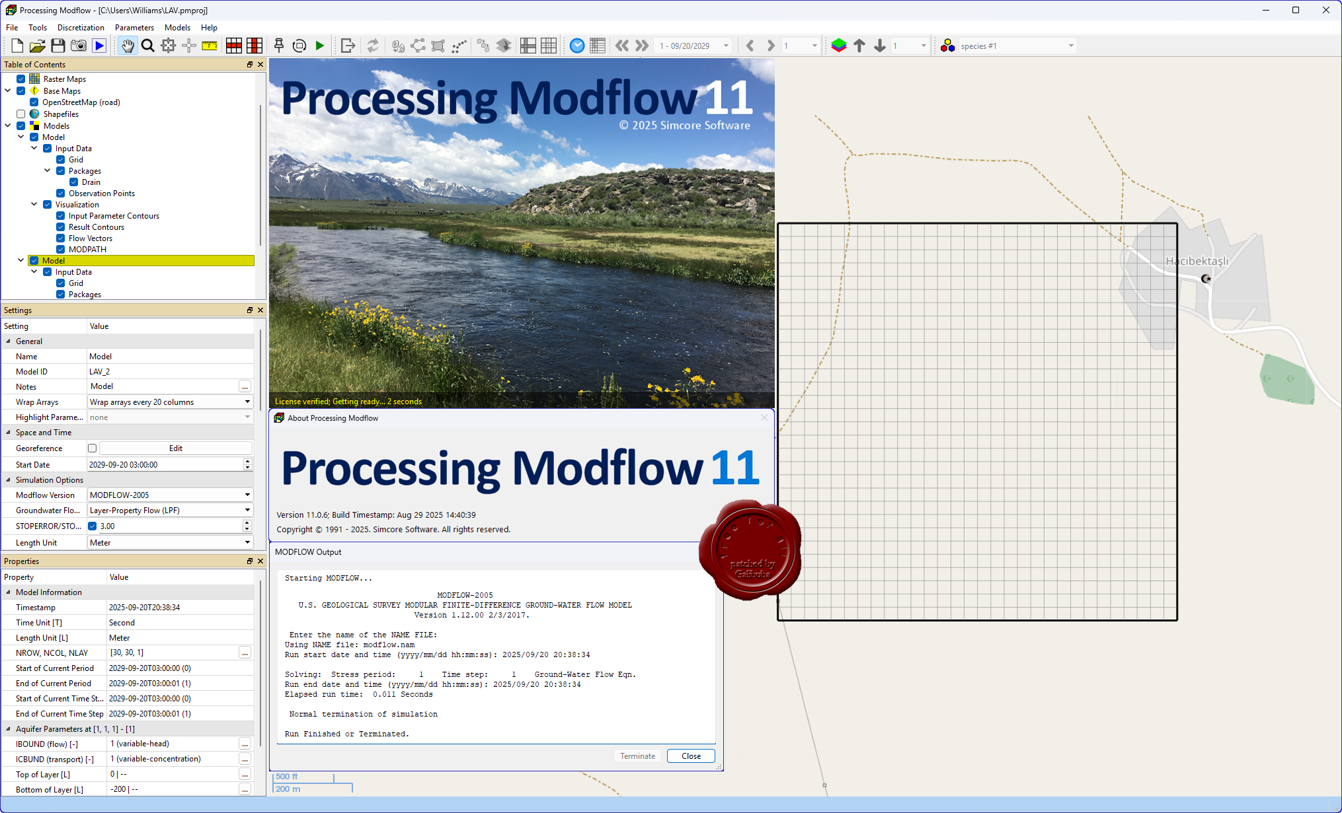Click the pushpin icon in toolbar

click(279, 46)
